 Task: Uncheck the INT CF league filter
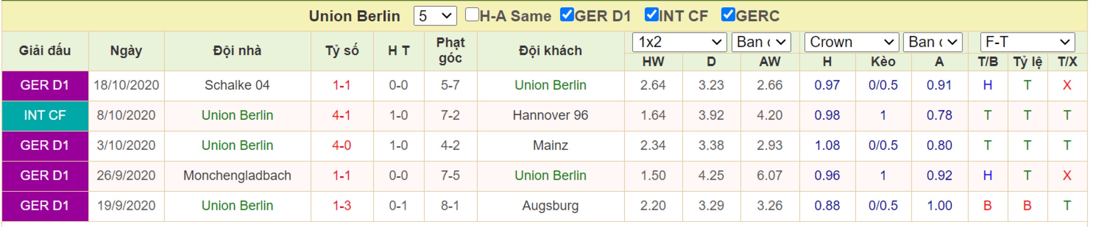651,15
